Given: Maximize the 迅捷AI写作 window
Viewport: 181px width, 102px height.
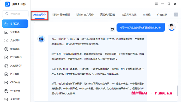Looking at the screenshot, I should tap(169, 4).
